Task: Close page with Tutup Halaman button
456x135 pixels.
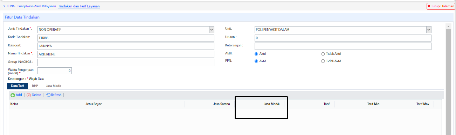Action: pyautogui.click(x=441, y=6)
